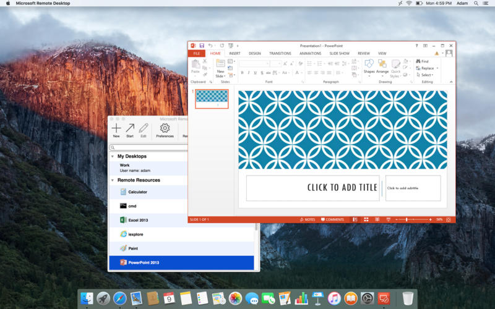Toggle bold formatting in Font group
The width and height of the screenshot is (495, 309).
tap(242, 73)
